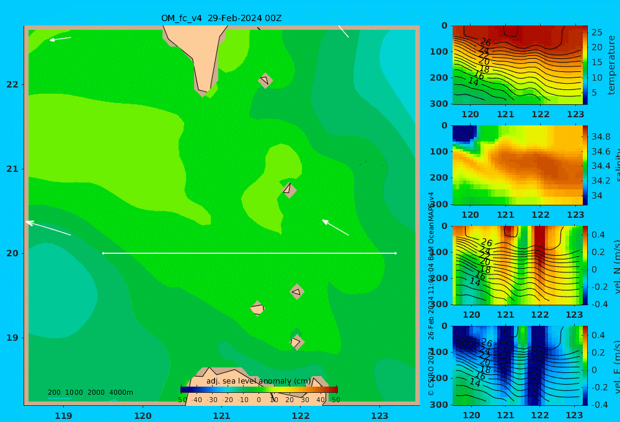Click the vertical CSIRO copyright text

[431, 294]
